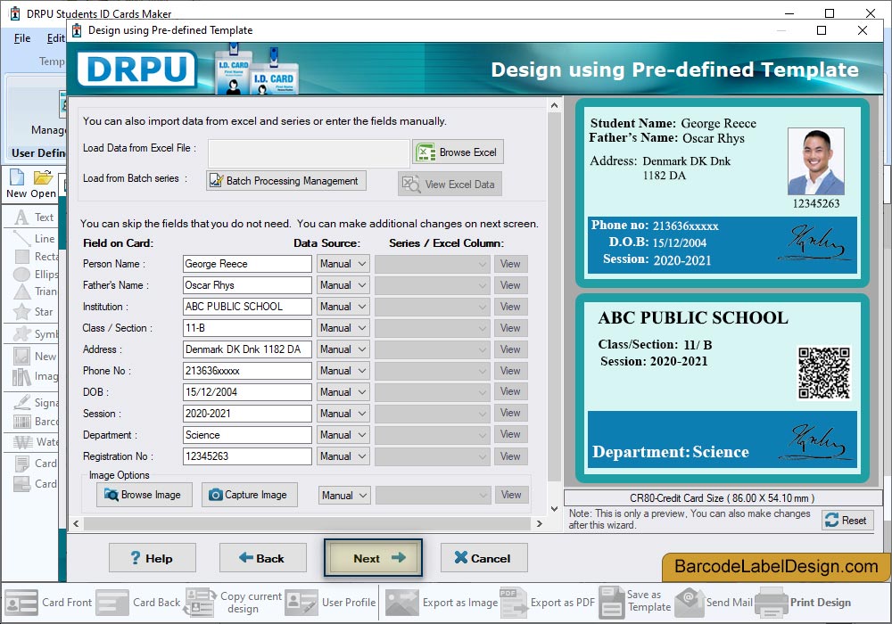Click the View Excel Data button
Viewport: 892px width, 624px height.
pyautogui.click(x=450, y=185)
